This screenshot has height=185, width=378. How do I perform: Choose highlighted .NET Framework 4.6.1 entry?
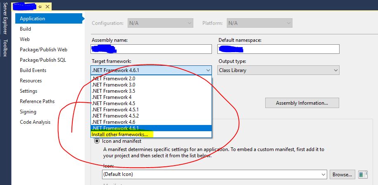click(x=151, y=128)
